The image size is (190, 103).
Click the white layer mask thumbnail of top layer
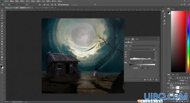pyautogui.click(x=178, y=88)
